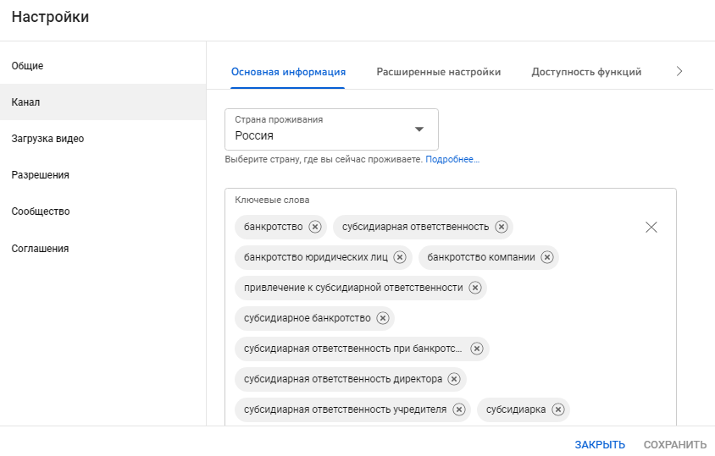715x456 pixels.
Task: Delete the "банкротство юридических лиц" tag
Action: (400, 257)
